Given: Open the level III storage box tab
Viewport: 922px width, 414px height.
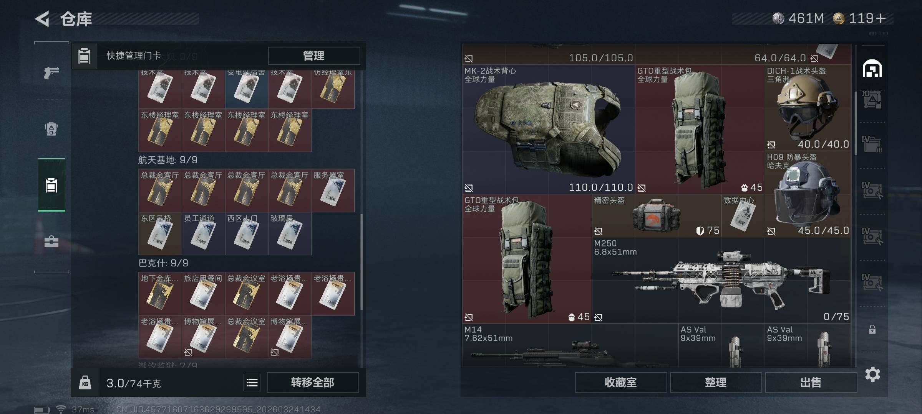Looking at the screenshot, I should 872,100.
